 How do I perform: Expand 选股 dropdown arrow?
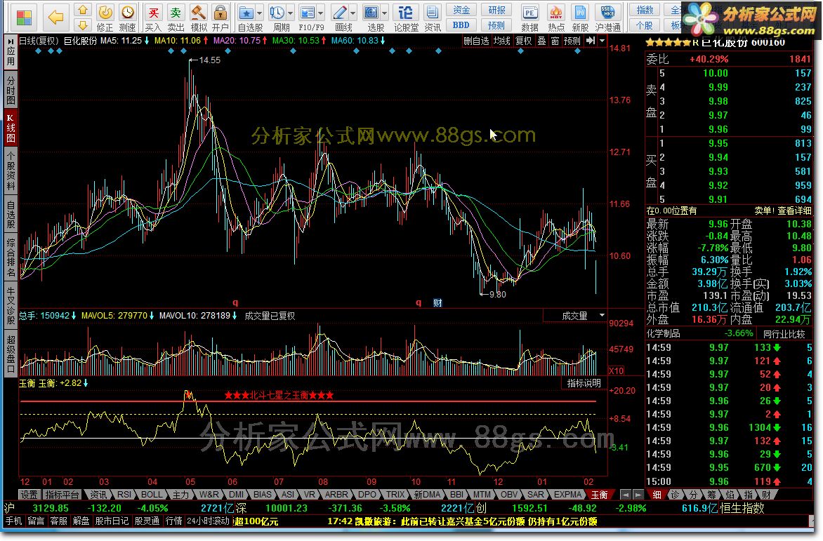pos(385,13)
